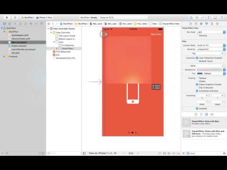Choose the iPhone 7 Plus destination
This screenshot has height=170, width=227.
pos(44,17)
